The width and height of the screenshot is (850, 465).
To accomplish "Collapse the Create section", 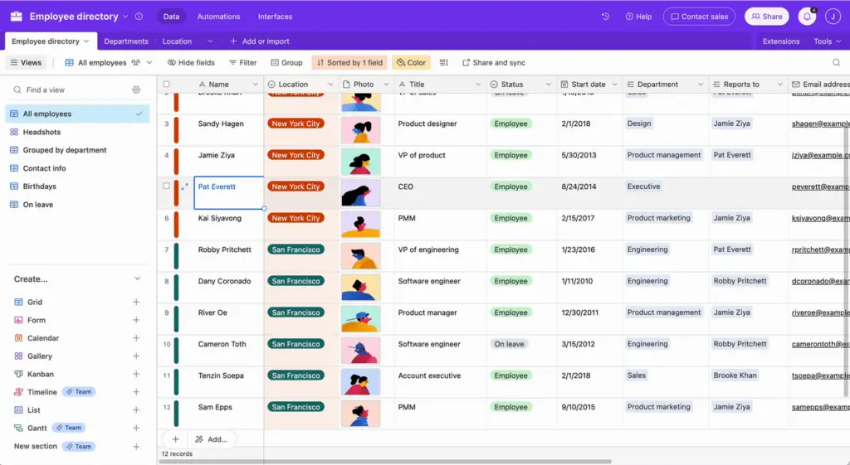I will (x=137, y=279).
